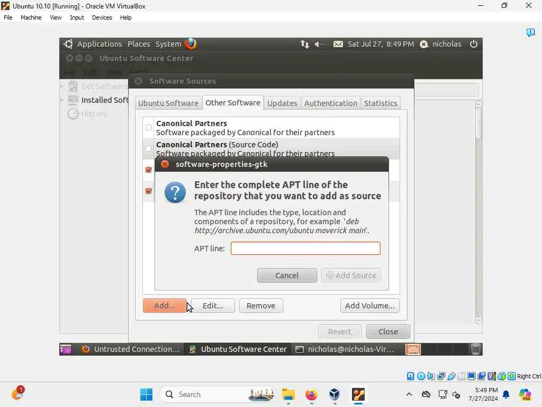
Task: Open the Windows Start menu
Action: pyautogui.click(x=146, y=394)
